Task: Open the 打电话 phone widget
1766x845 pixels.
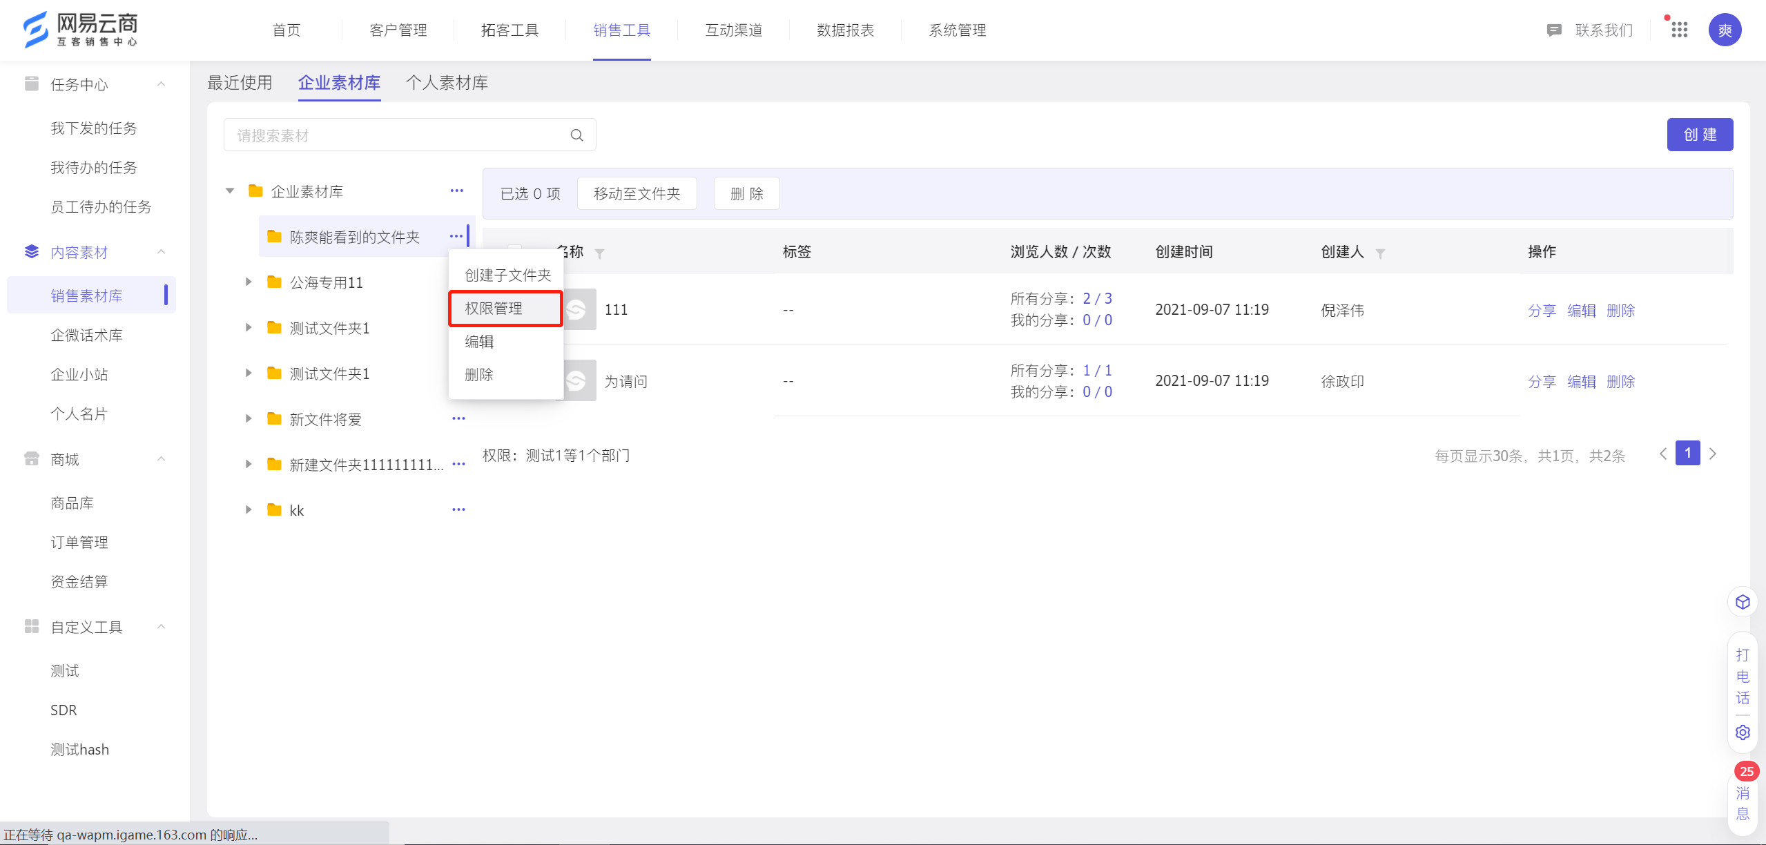Action: [x=1743, y=677]
